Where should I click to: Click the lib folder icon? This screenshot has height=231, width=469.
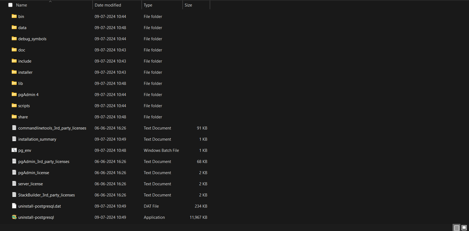pos(14,83)
